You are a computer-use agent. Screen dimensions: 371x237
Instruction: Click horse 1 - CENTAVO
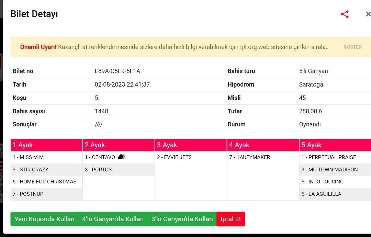pyautogui.click(x=100, y=157)
